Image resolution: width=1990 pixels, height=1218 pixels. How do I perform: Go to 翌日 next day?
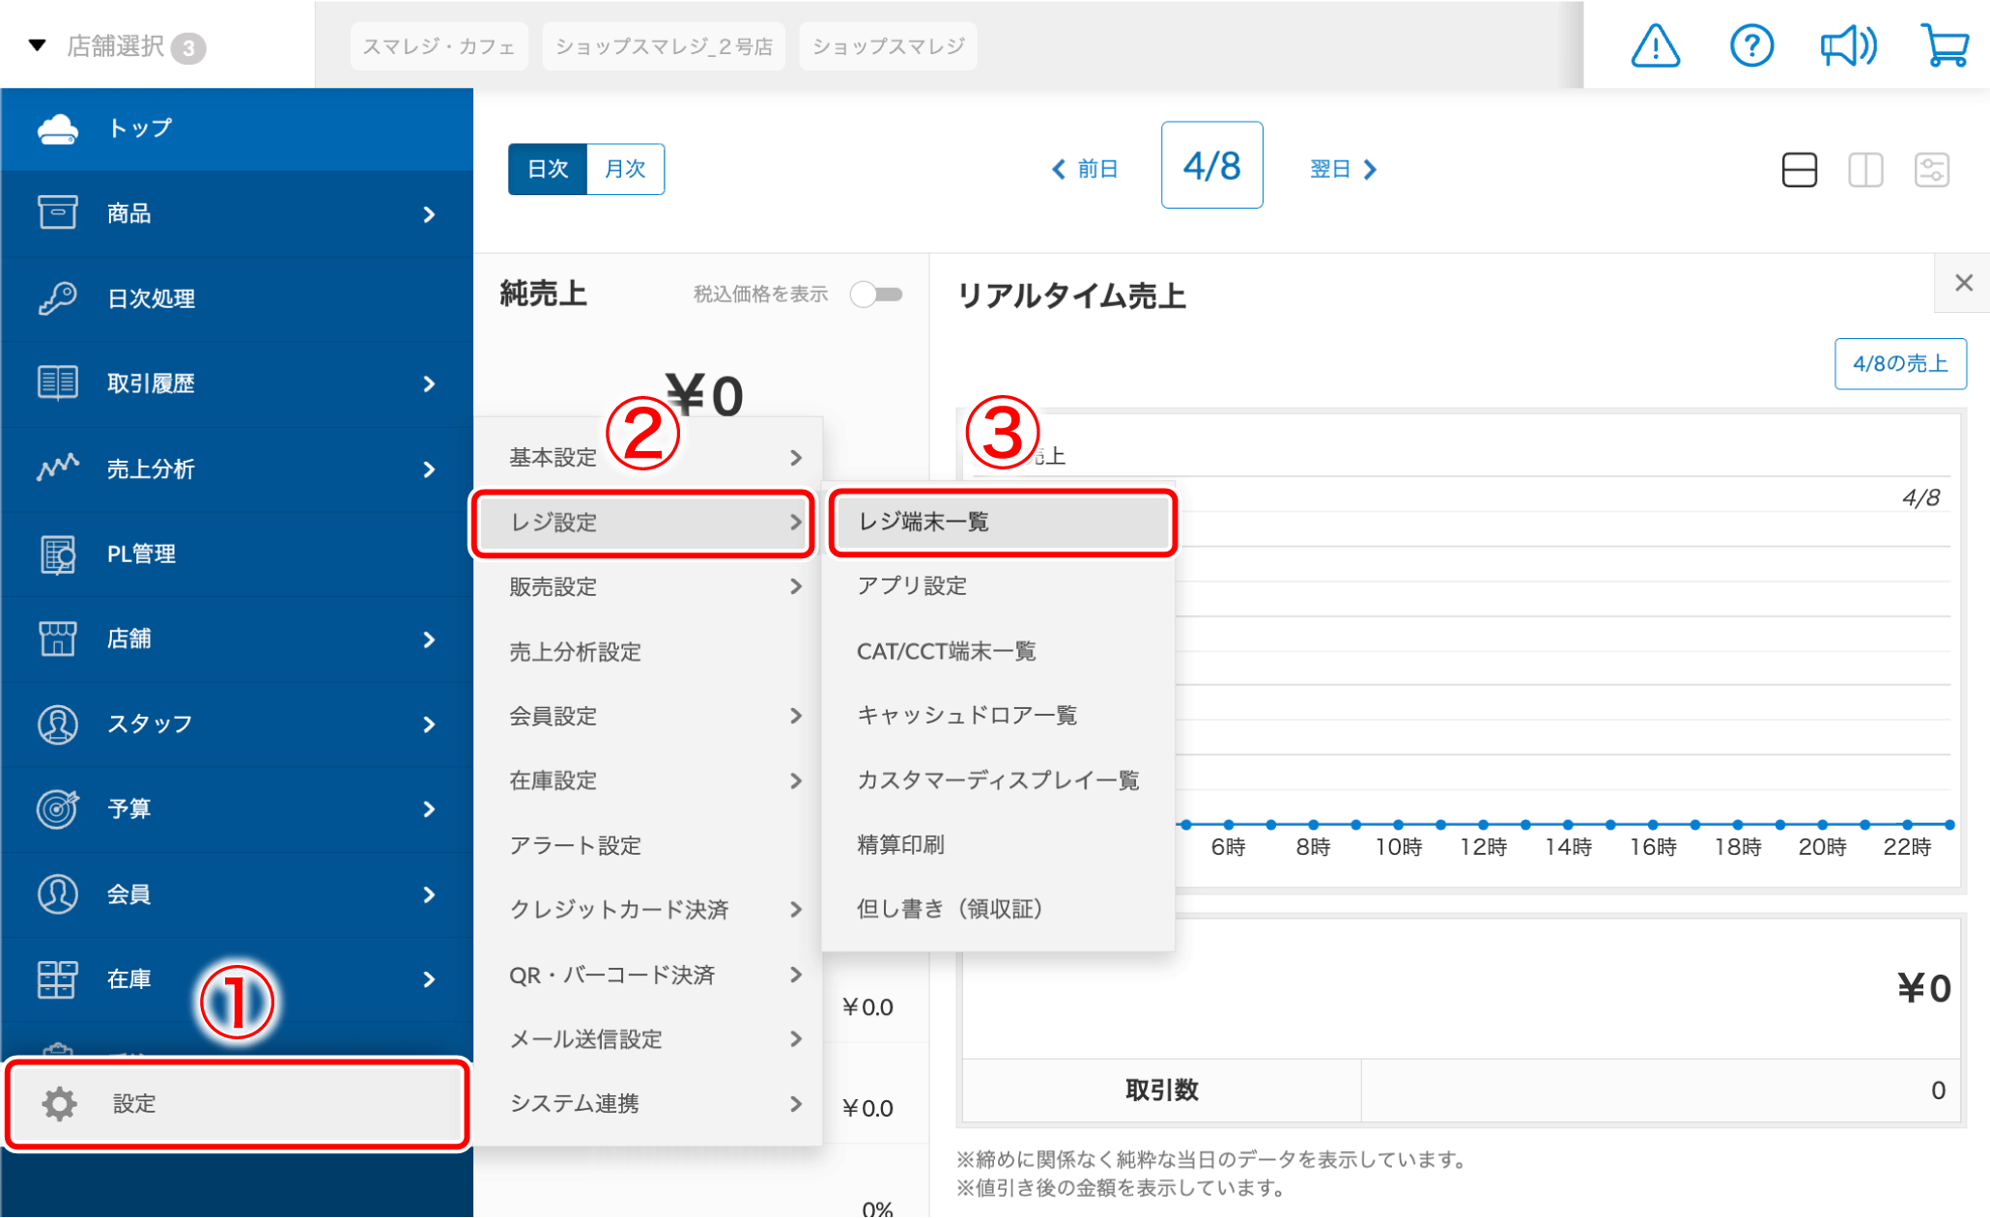1344,169
